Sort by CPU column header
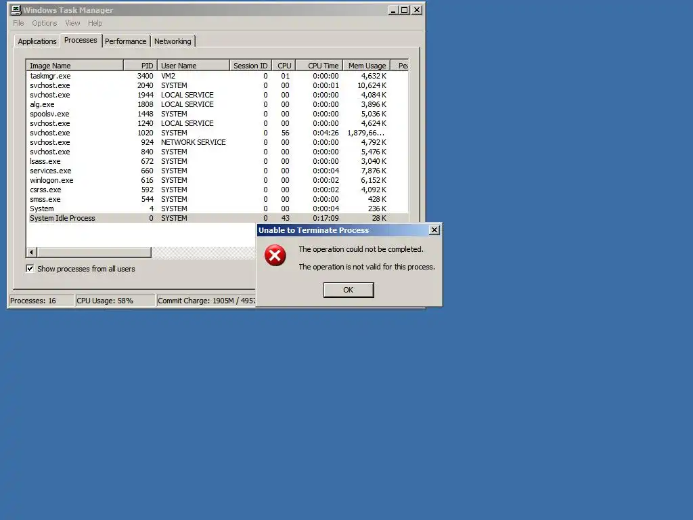Screen dimensions: 693x520 coord(284,66)
